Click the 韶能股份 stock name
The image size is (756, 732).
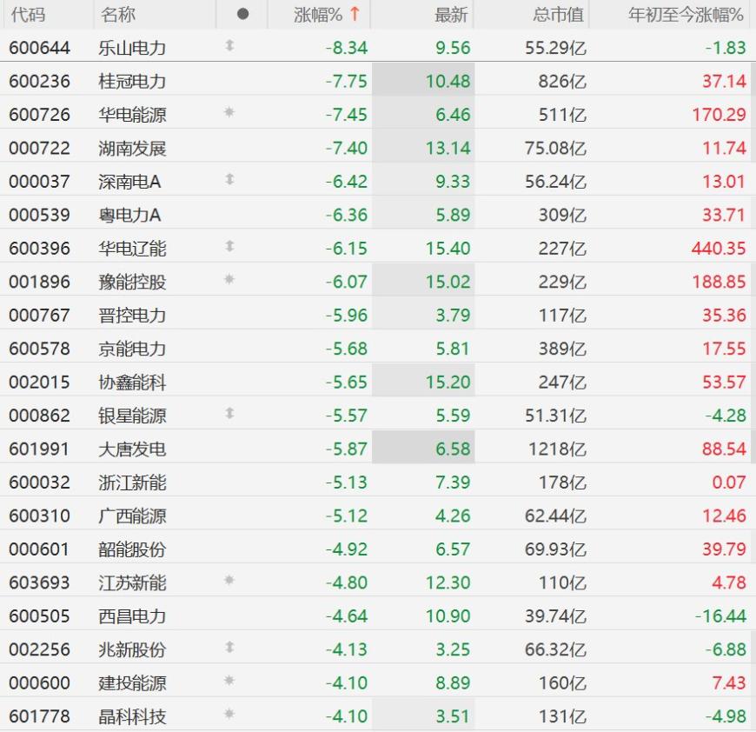coord(132,549)
